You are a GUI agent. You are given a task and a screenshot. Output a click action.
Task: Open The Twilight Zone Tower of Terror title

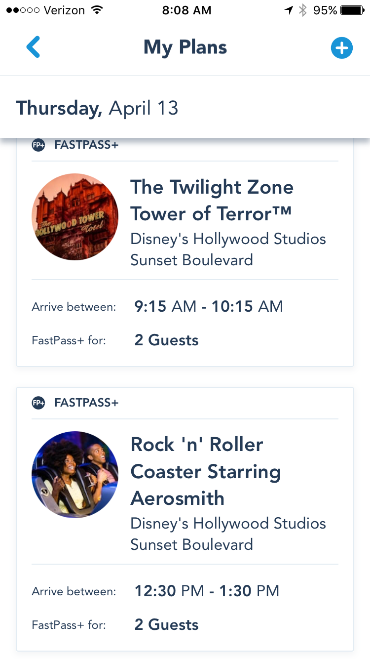(212, 200)
